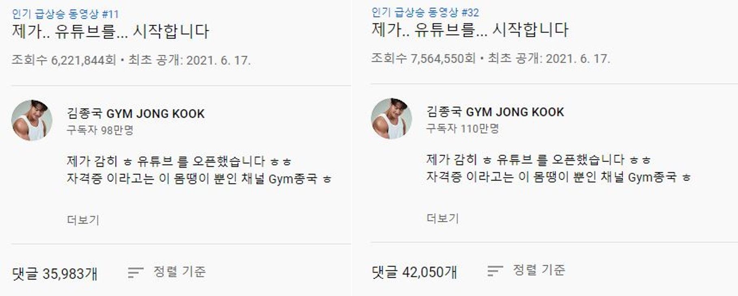Image resolution: width=738 pixels, height=296 pixels.
Task: Click sort icon next to 댓글 42,050개
Action: pyautogui.click(x=495, y=271)
